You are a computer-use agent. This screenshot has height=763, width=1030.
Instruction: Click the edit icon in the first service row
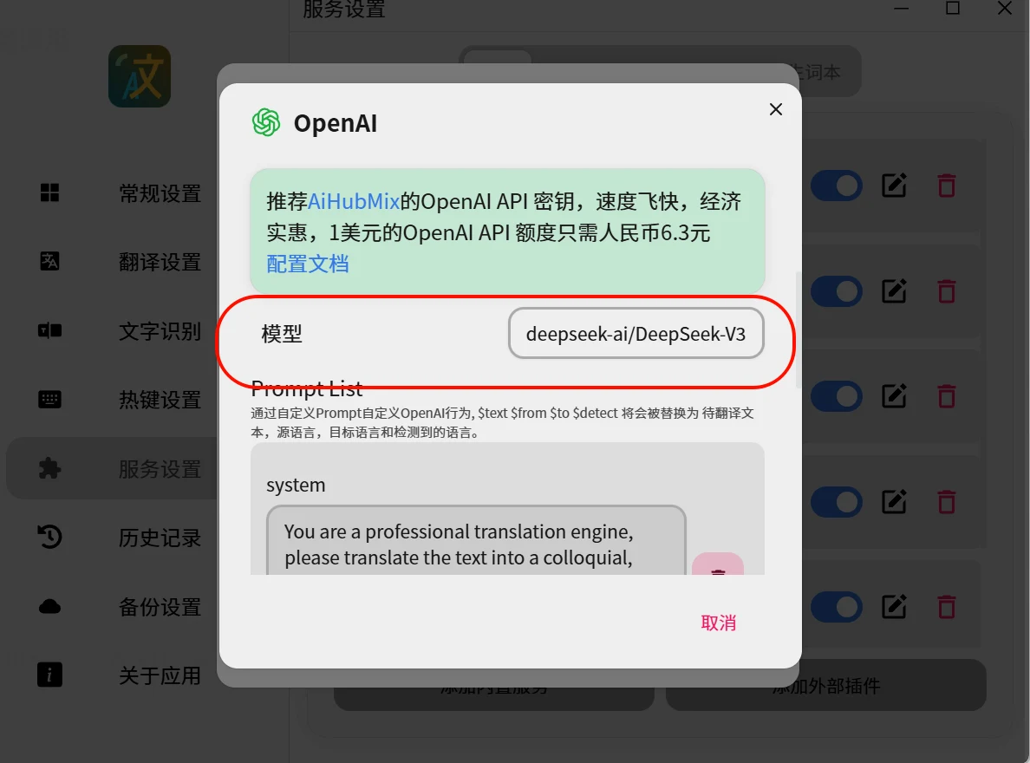pyautogui.click(x=894, y=186)
